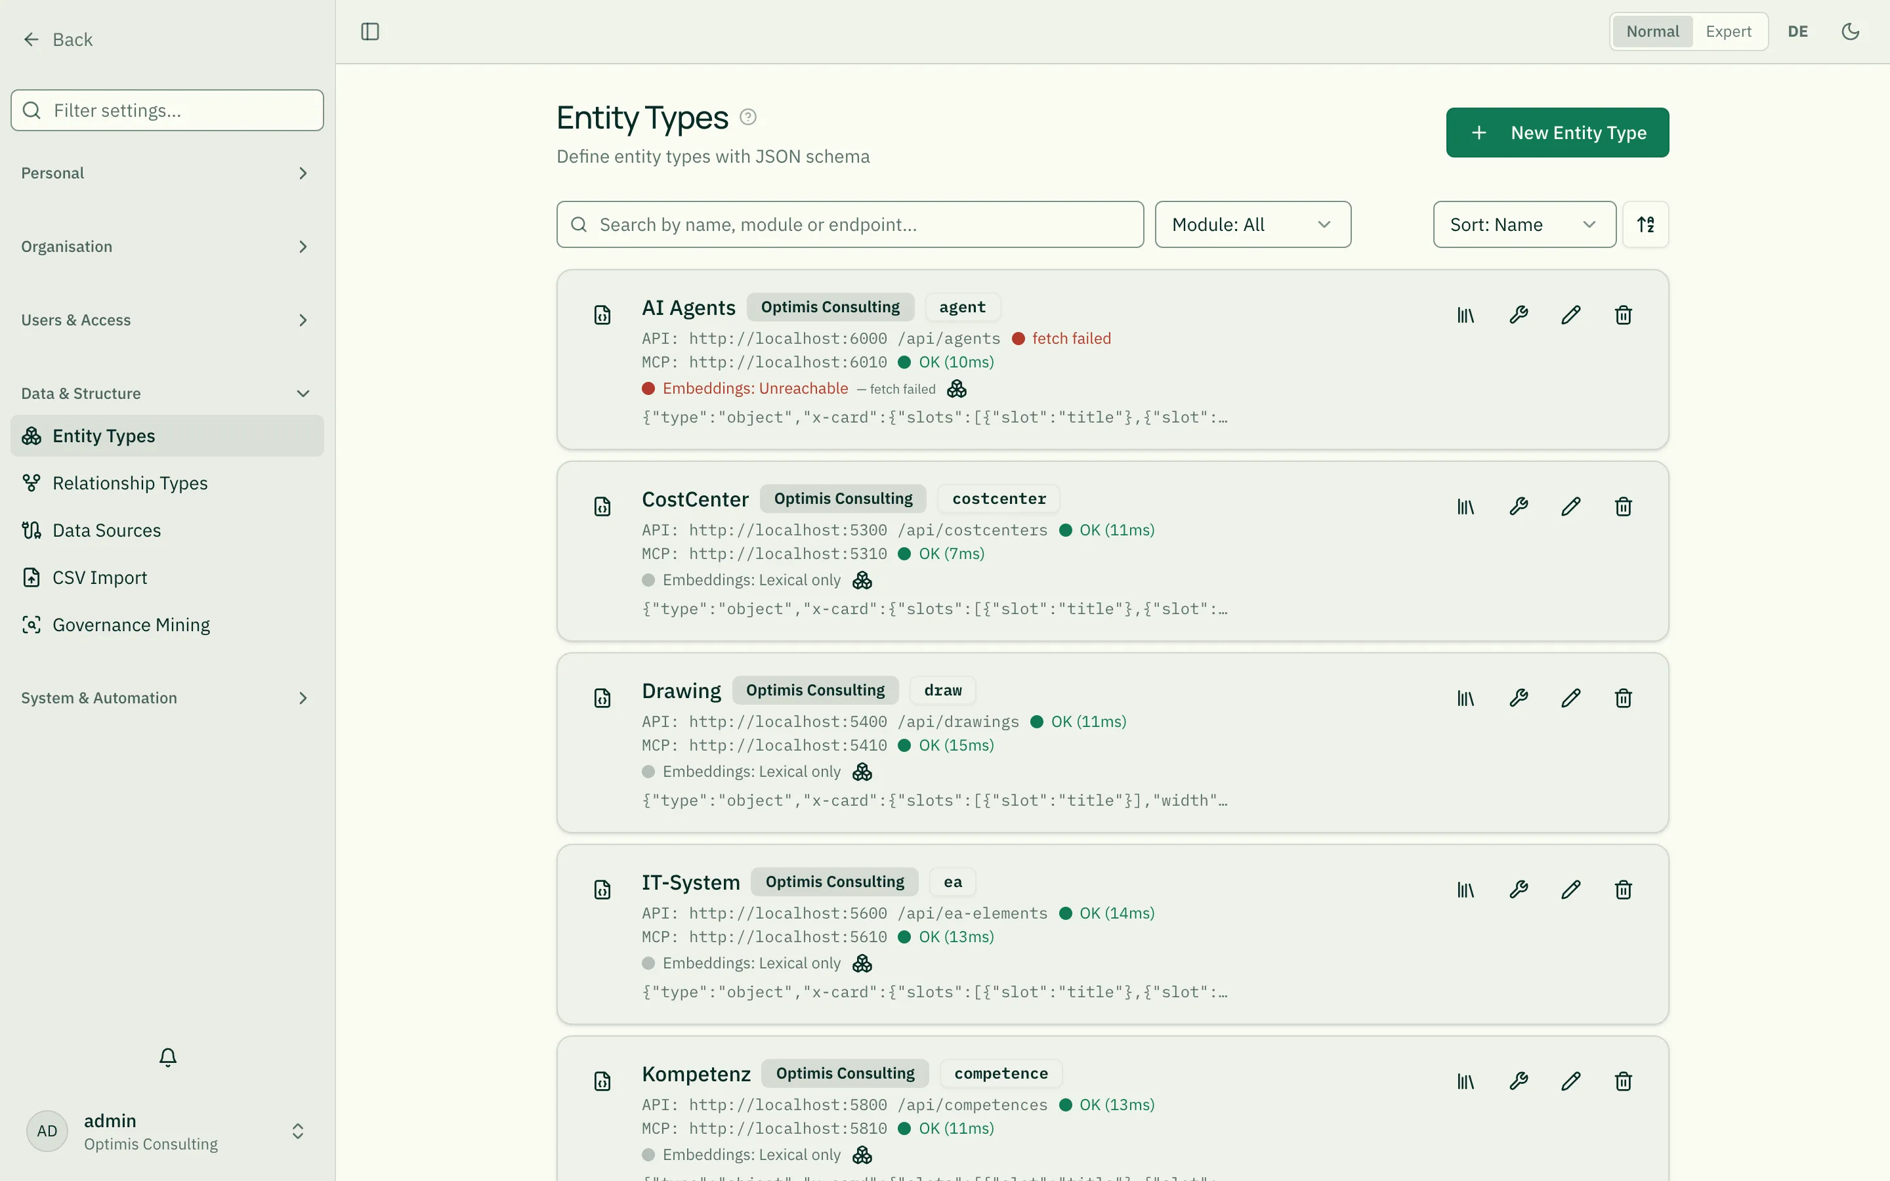Image resolution: width=1890 pixels, height=1181 pixels.
Task: Go Back from settings
Action: [x=58, y=39]
